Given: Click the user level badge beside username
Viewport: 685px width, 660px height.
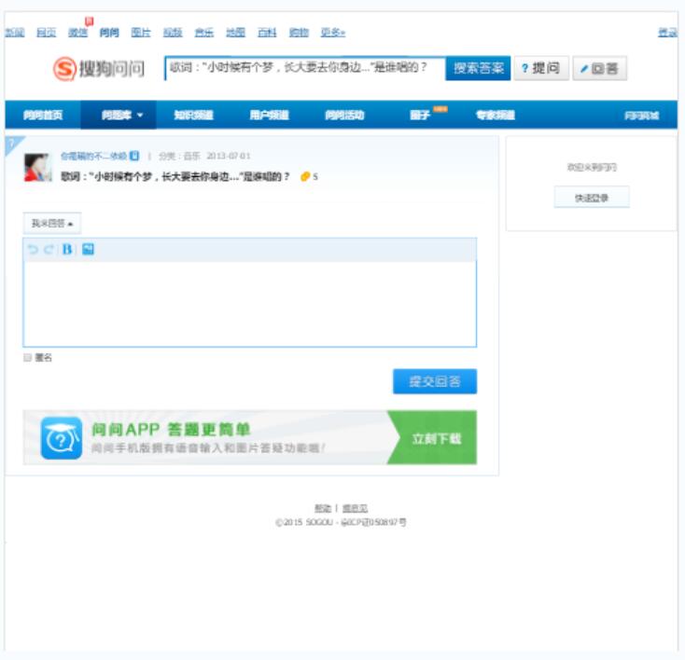Looking at the screenshot, I should pyautogui.click(x=134, y=156).
